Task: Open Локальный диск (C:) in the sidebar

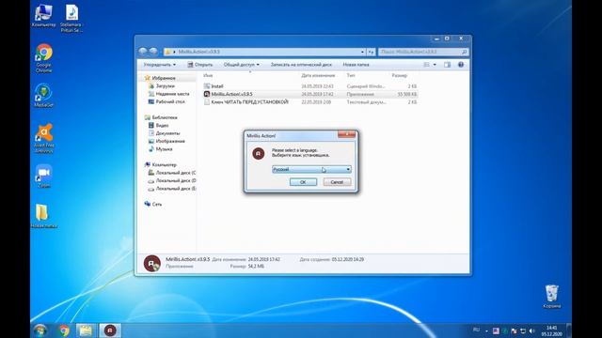Action: click(x=172, y=173)
